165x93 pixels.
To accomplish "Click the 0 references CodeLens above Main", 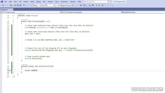I will click(25, 20).
